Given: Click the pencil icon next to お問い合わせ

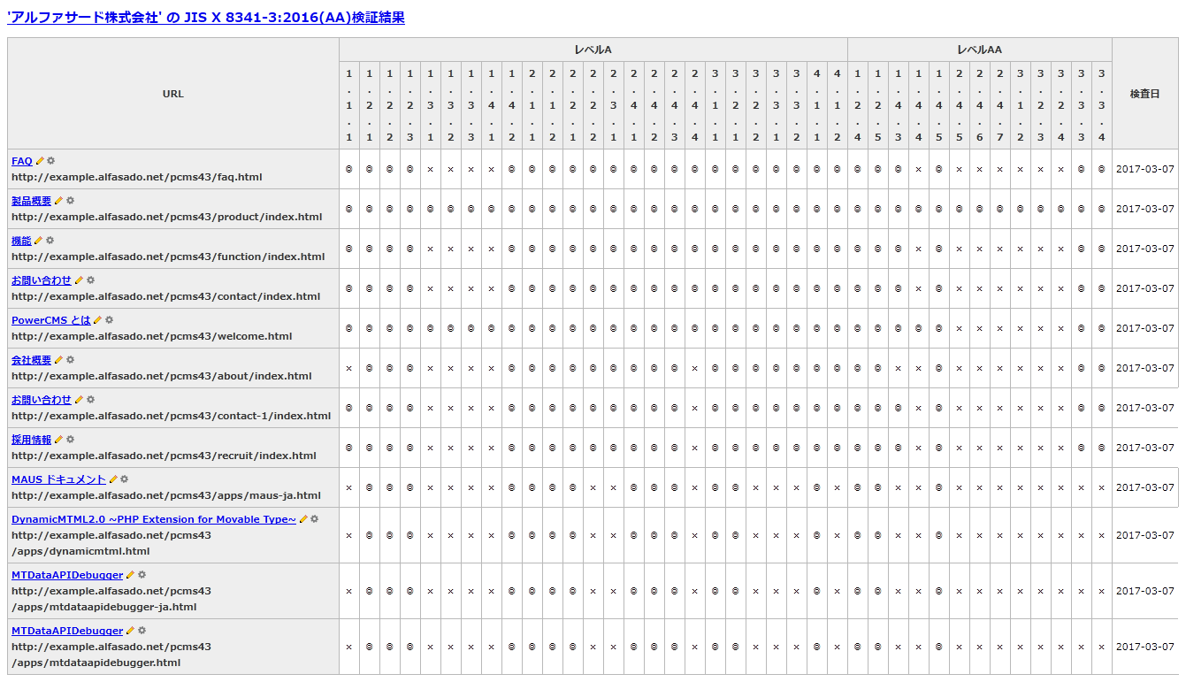Looking at the screenshot, I should [79, 280].
